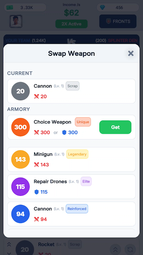Choose the Reinforced Cannon weapon
The width and height of the screenshot is (143, 255).
pyautogui.click(x=71, y=214)
